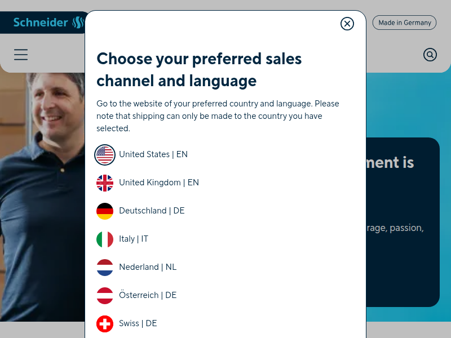
Task: Pick Nederland | NL
Action: click(x=148, y=267)
